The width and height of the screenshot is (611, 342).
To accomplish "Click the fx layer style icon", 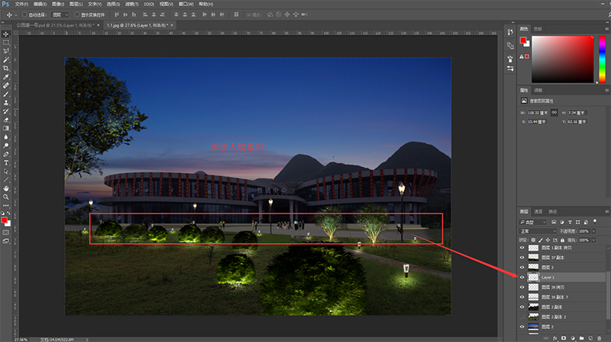I will coord(554,337).
